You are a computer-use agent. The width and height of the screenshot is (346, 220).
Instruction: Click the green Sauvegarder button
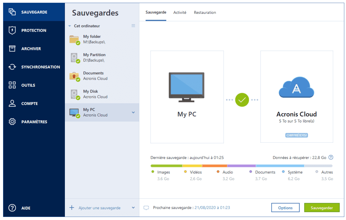[x=322, y=208]
